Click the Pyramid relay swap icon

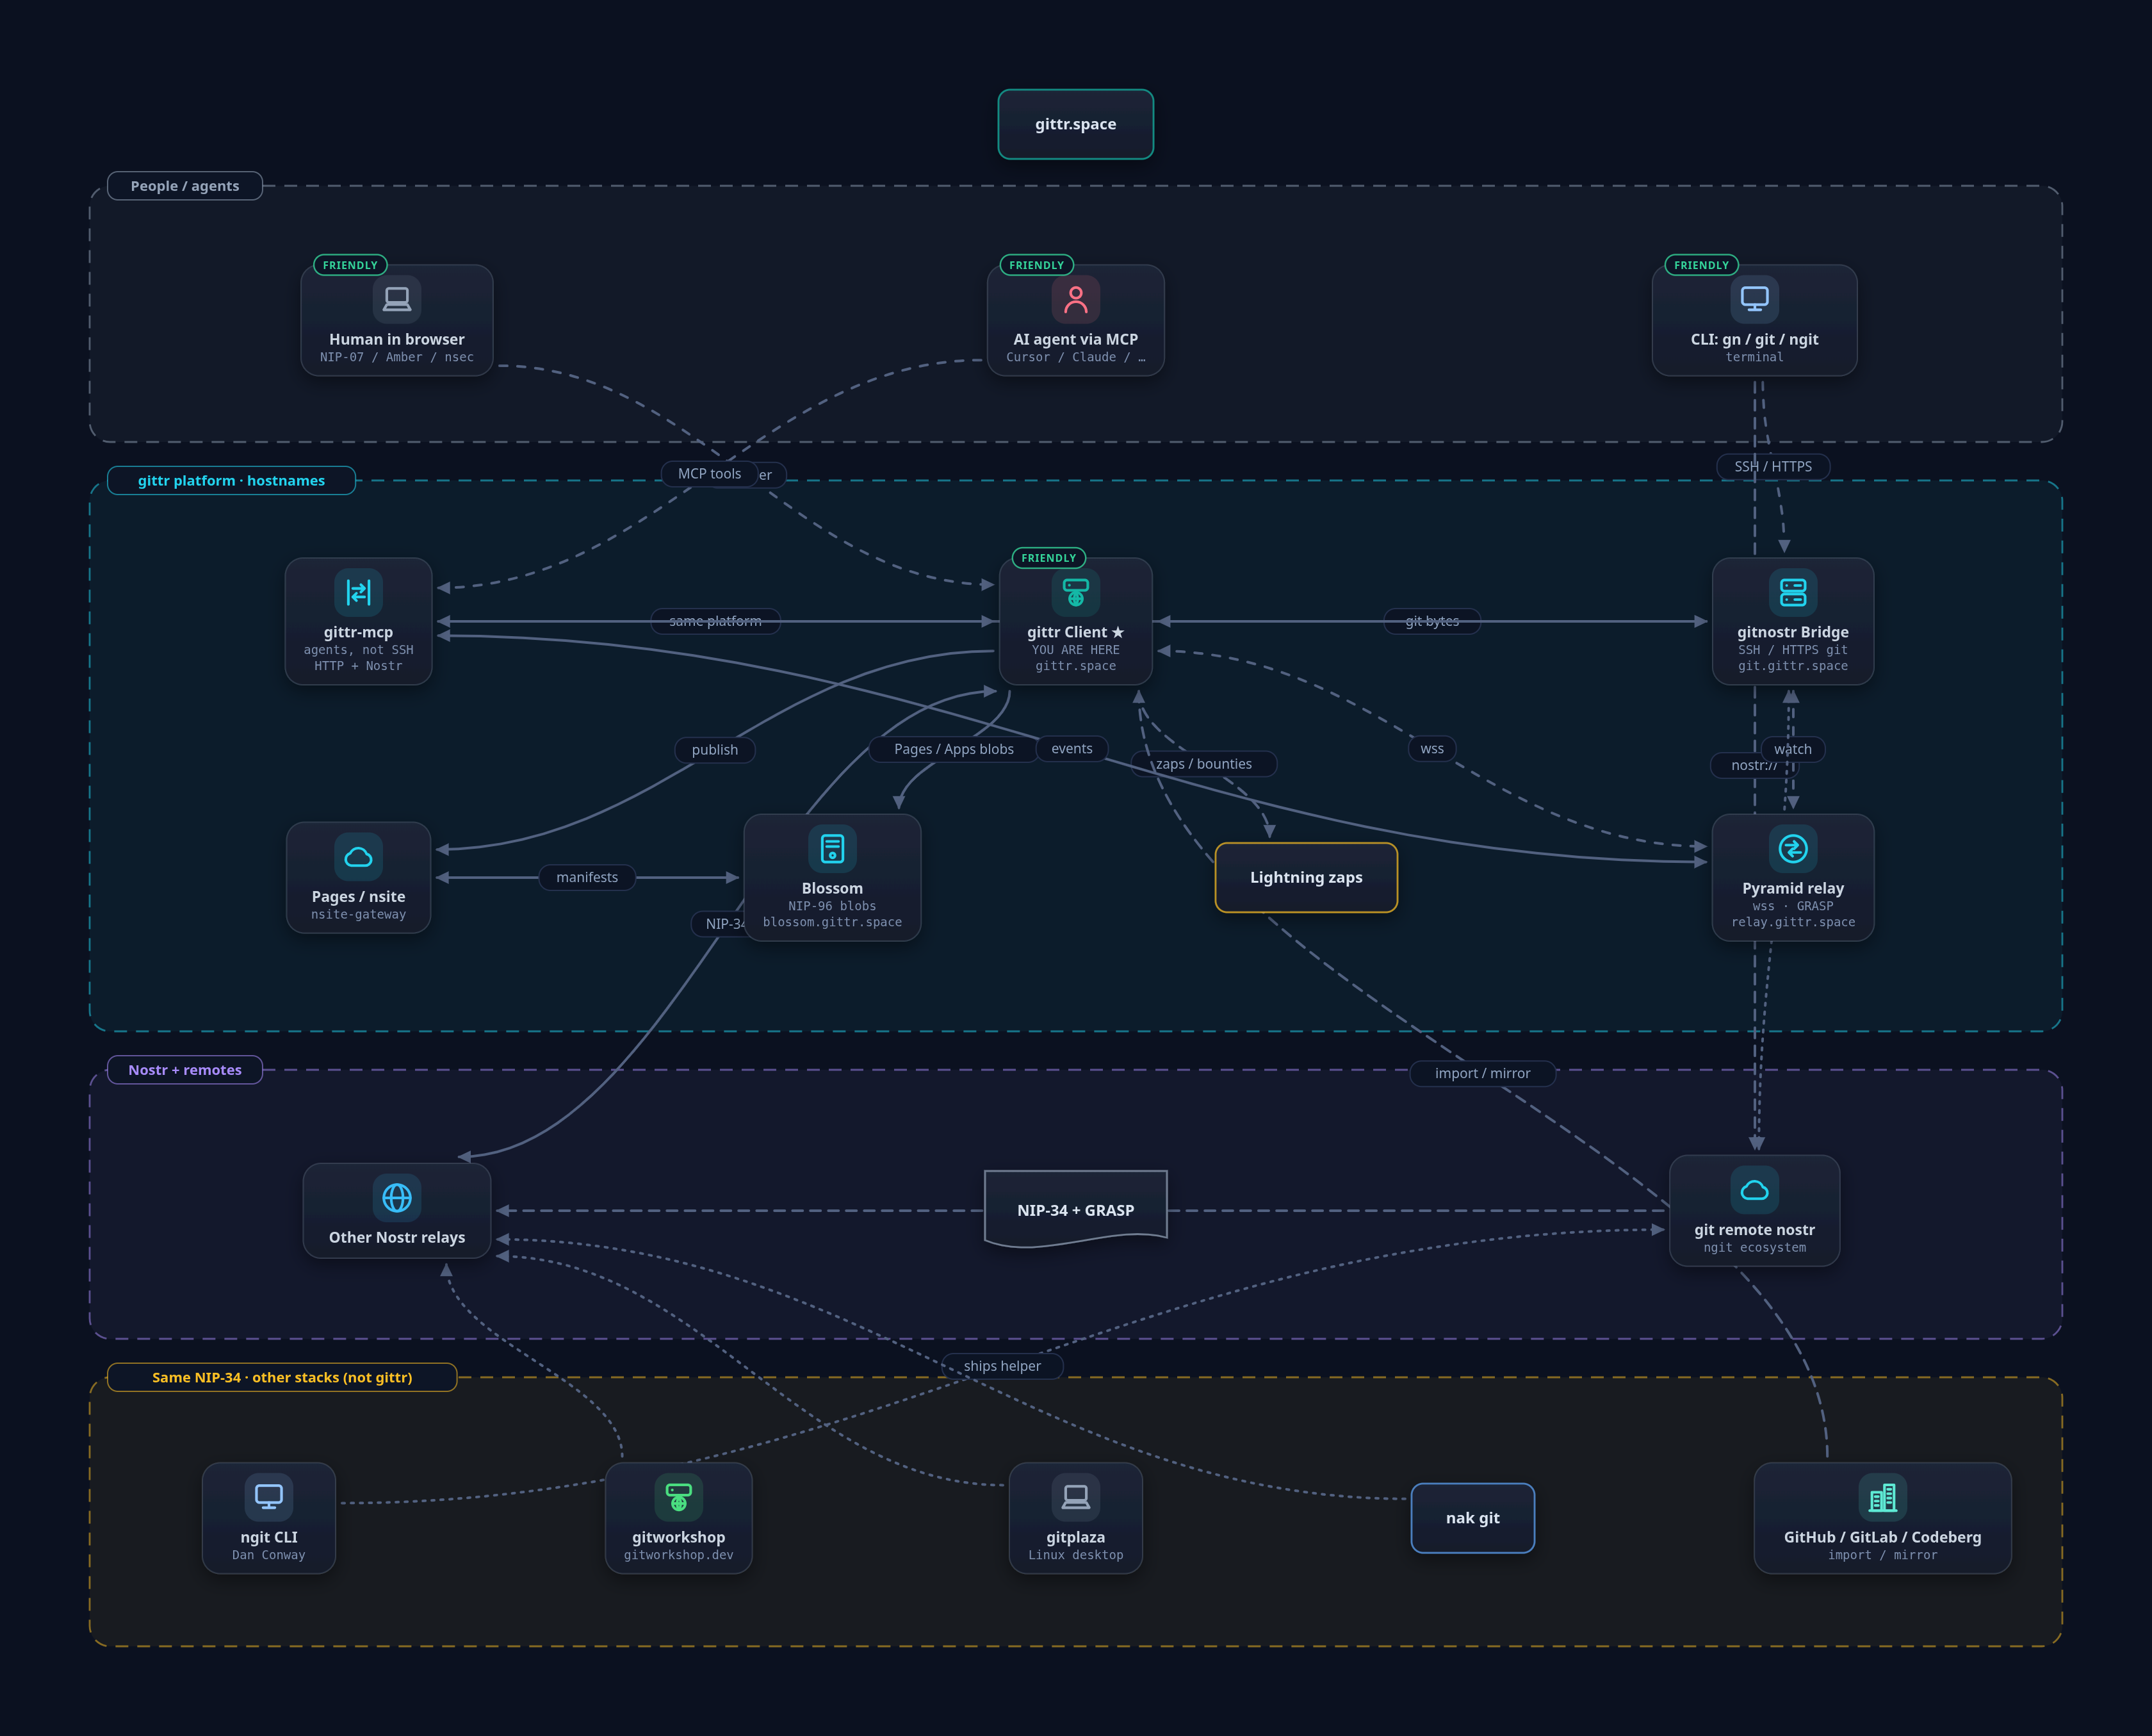1793,848
